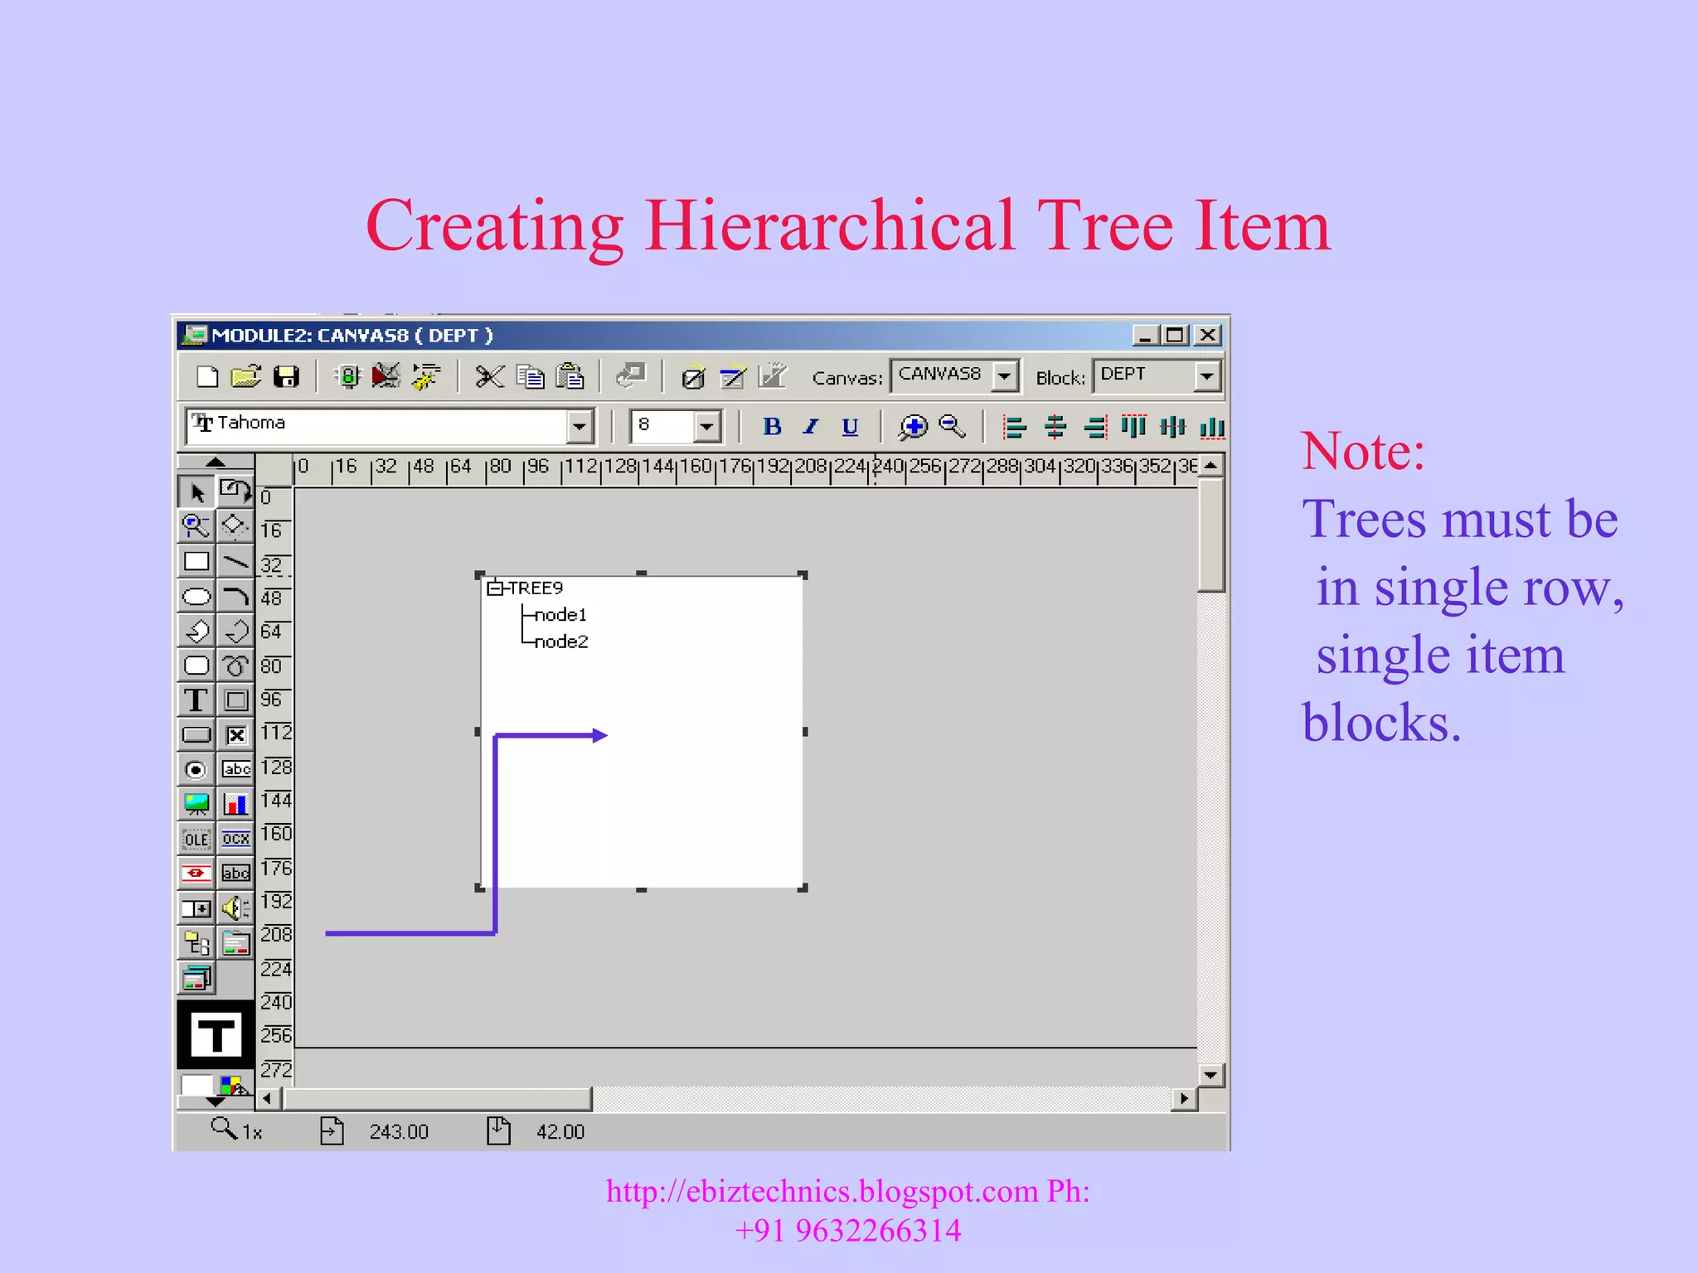1698x1273 pixels.
Task: Open the Canvas CANVAS8 dropdown
Action: 1005,376
